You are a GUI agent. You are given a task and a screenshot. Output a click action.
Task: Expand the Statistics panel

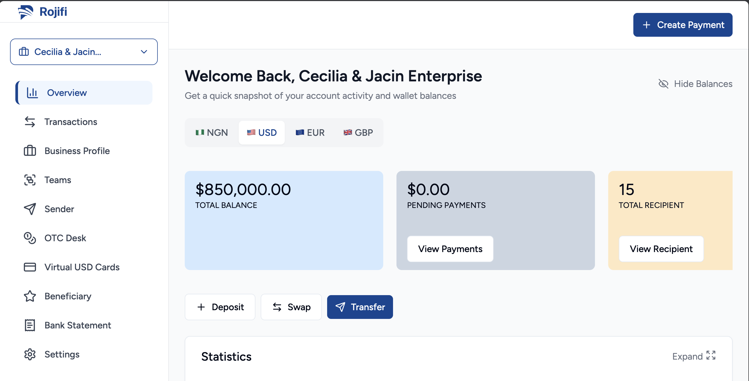point(694,356)
